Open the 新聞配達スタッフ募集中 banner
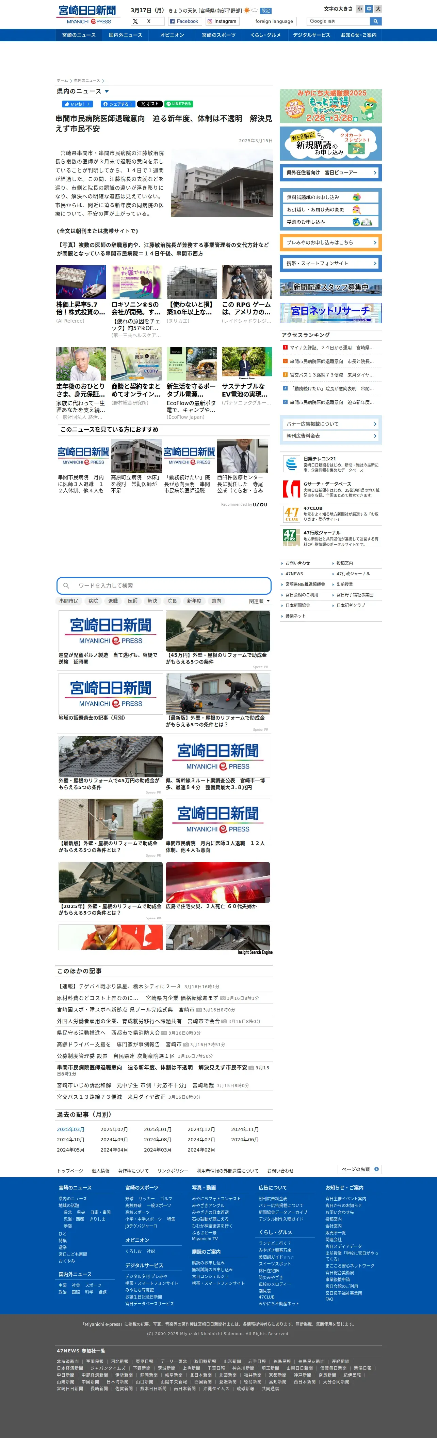437x1438 pixels. [x=330, y=287]
